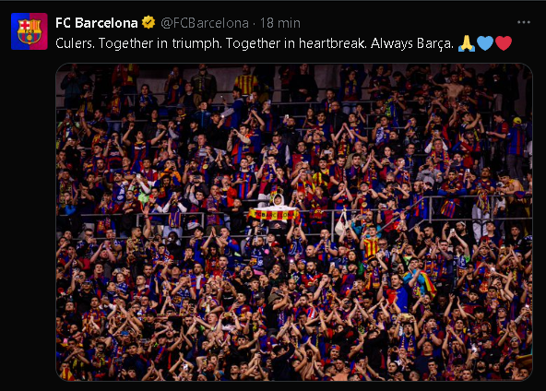546x391 pixels.
Task: Open the 18 min timestamp link
Action: (280, 23)
